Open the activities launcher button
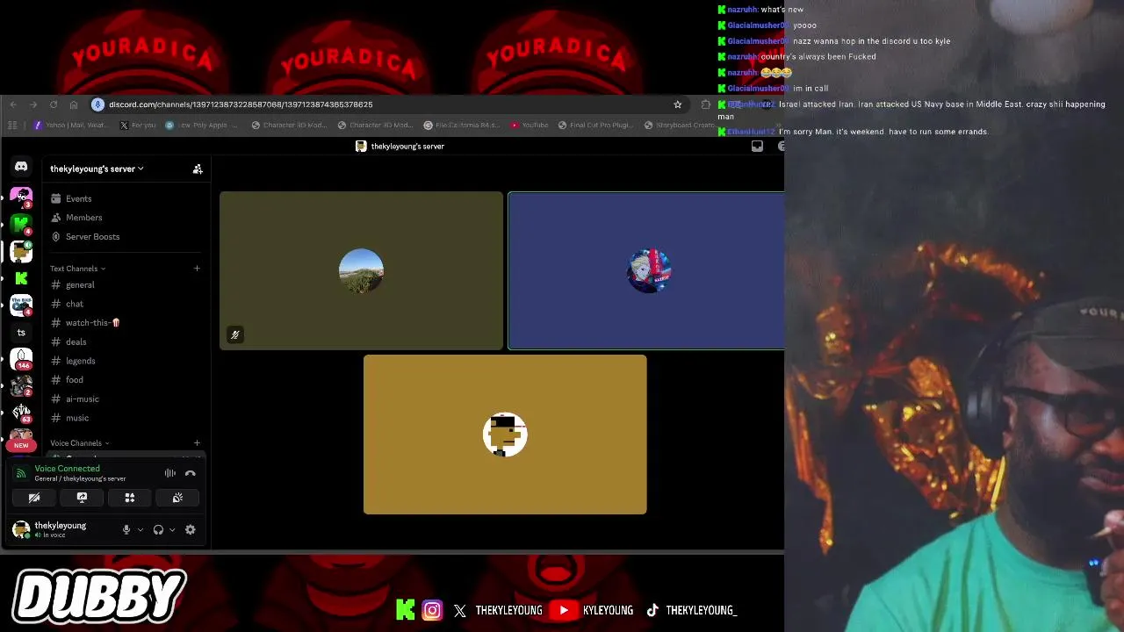This screenshot has width=1124, height=632. pyautogui.click(x=129, y=498)
